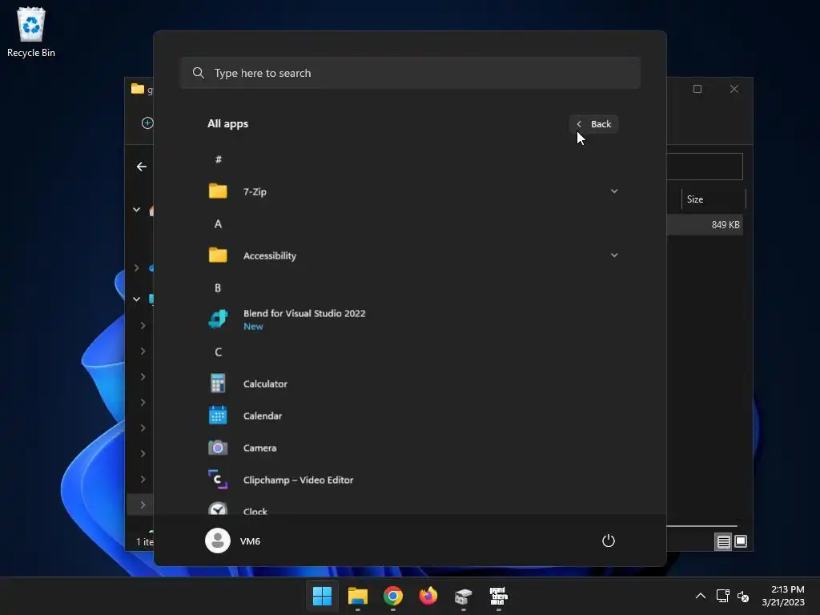Go Back to pinned apps
Screen dimensions: 820x615
[x=593, y=124]
